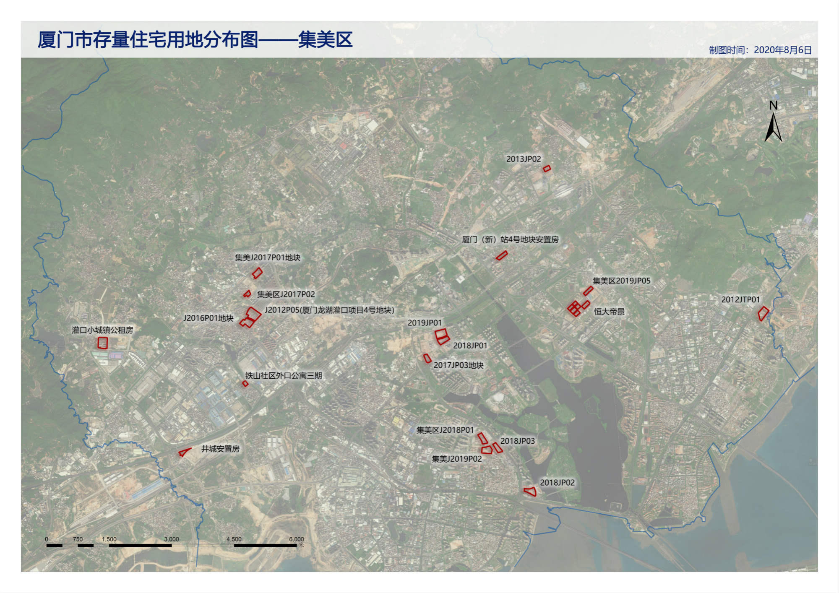Select the 灌口小城镇公租房 label
Image resolution: width=839 pixels, height=593 pixels.
pyautogui.click(x=102, y=330)
